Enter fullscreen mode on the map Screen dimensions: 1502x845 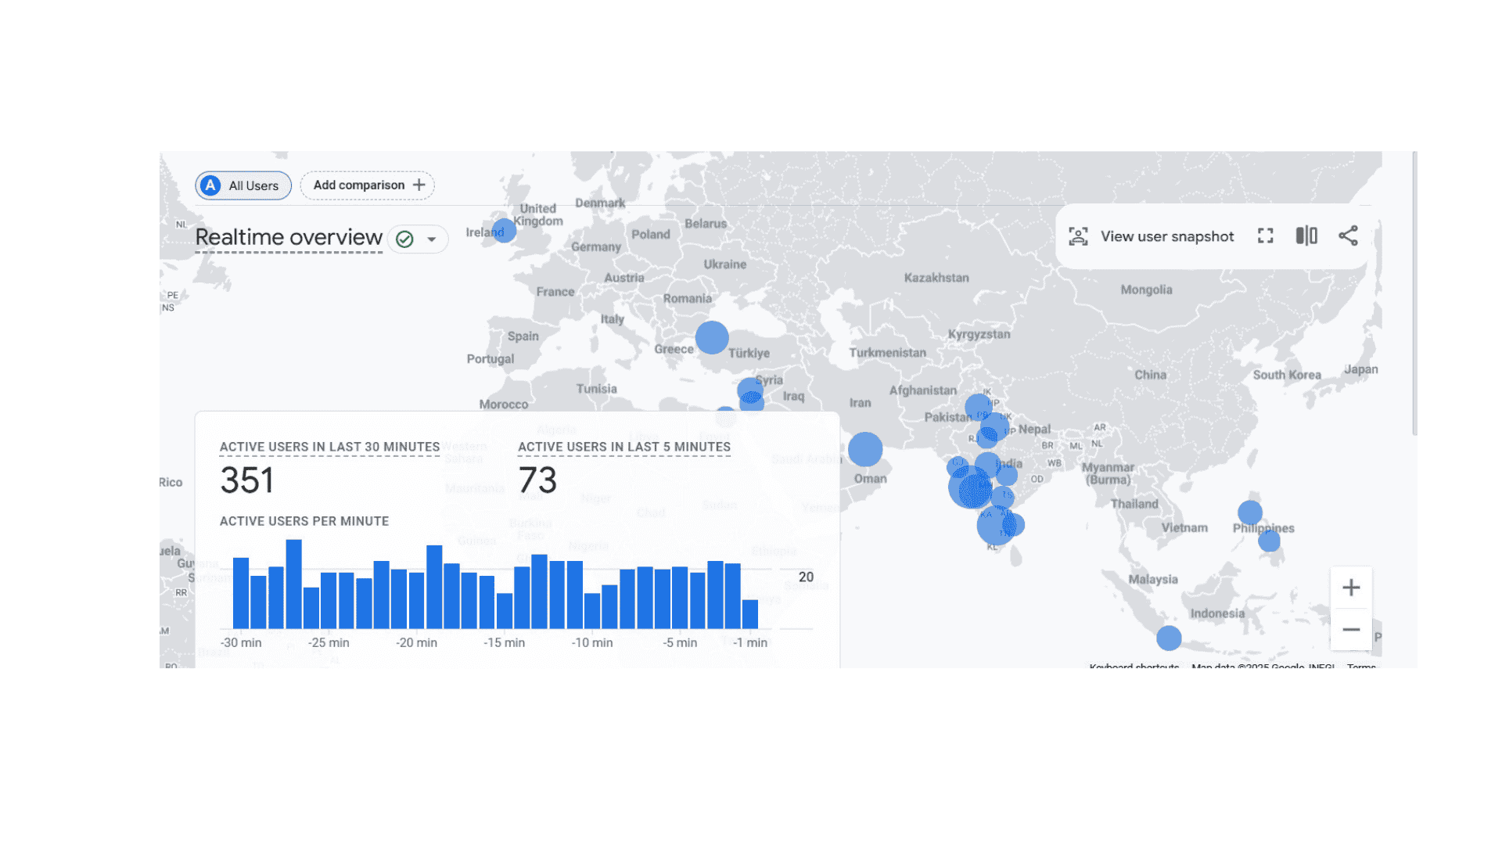[1266, 236]
